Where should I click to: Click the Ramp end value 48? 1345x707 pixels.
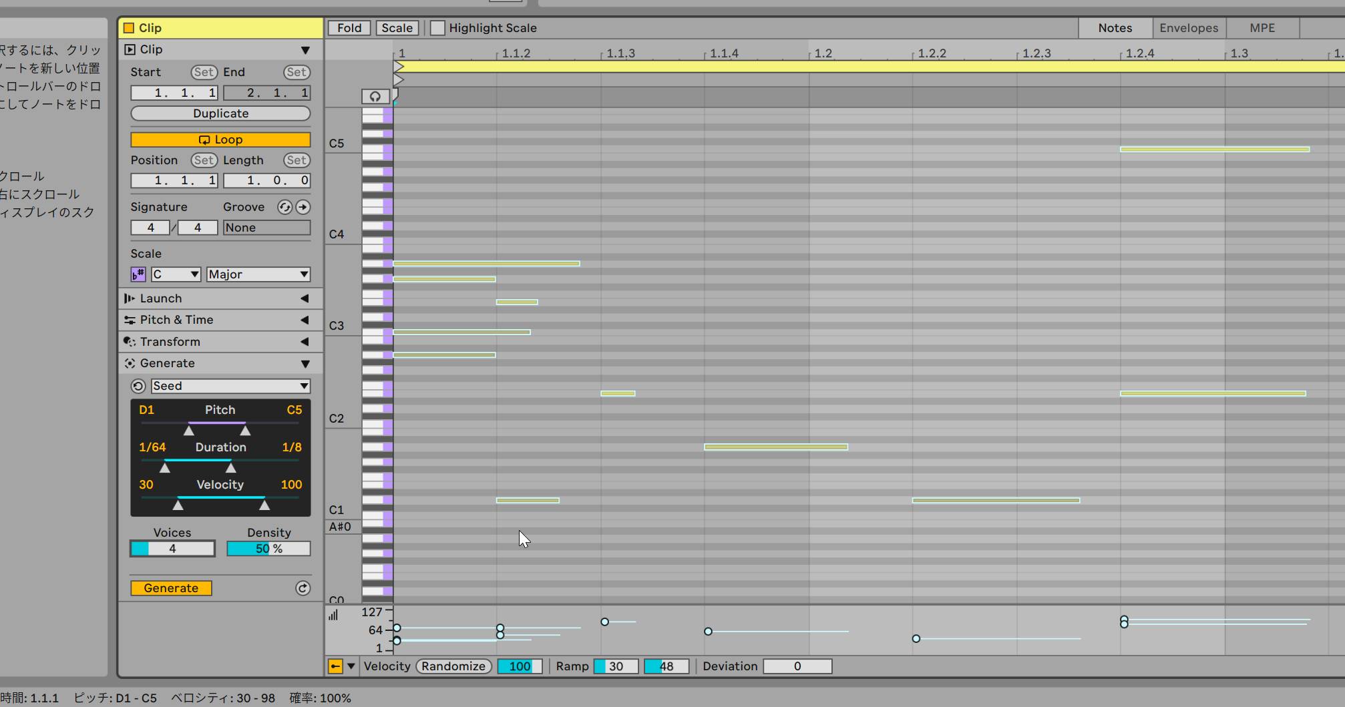pyautogui.click(x=666, y=666)
